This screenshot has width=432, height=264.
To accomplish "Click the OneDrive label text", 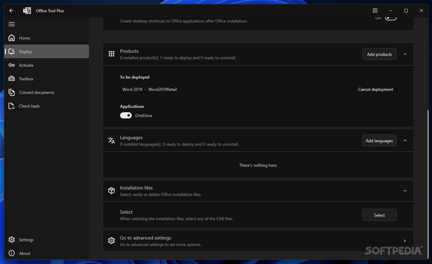I will pos(144,116).
